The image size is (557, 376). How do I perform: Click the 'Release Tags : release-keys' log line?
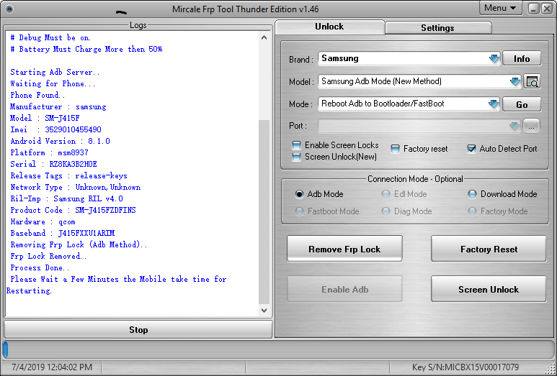pyautogui.click(x=69, y=175)
